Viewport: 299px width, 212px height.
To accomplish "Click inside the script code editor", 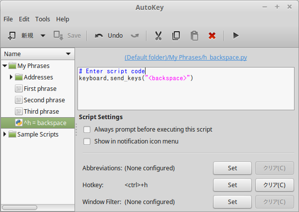I will pos(186,88).
